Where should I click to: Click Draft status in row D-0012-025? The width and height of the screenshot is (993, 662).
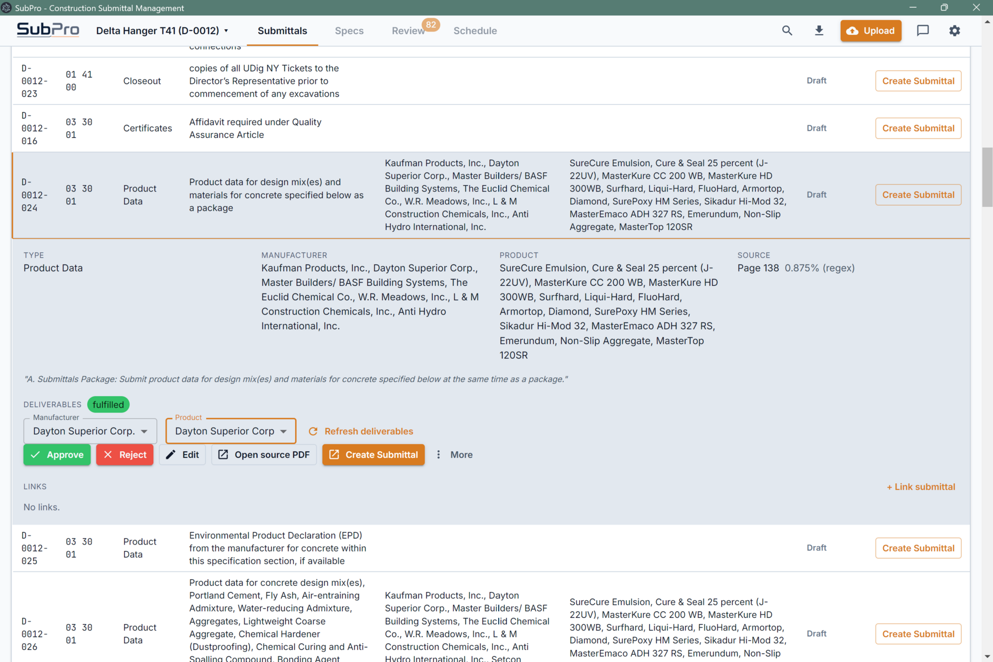816,548
